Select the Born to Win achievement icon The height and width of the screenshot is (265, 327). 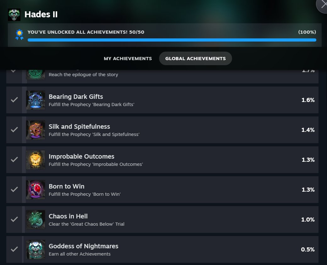point(36,189)
